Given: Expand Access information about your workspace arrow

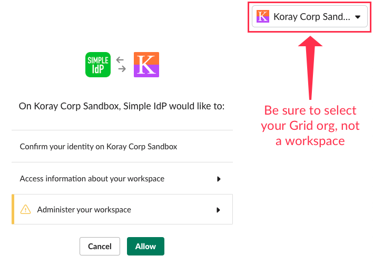Looking at the screenshot, I should [x=219, y=179].
